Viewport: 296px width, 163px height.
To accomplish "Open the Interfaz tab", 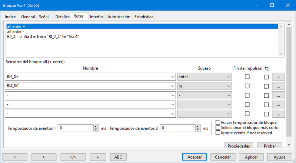I will tap(97, 17).
